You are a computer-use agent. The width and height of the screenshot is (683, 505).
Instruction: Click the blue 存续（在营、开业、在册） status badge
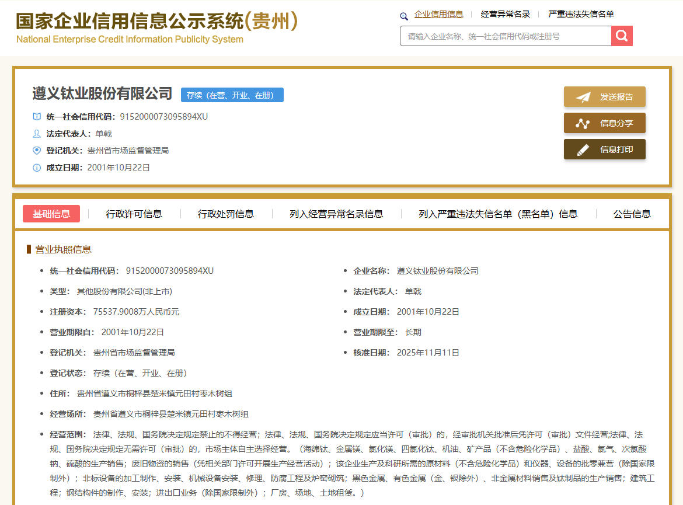(232, 95)
